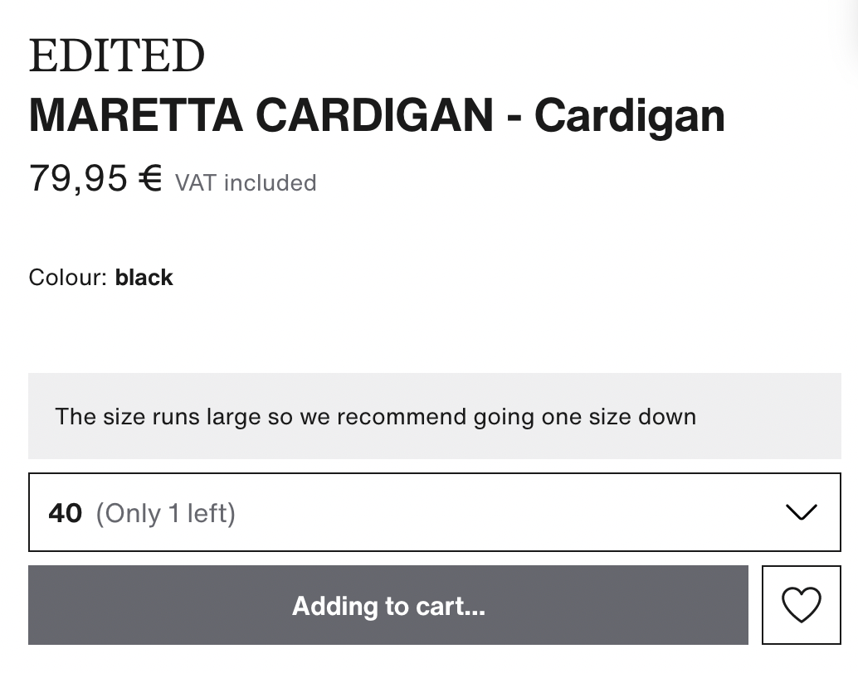Viewport: 858px width, 673px height.
Task: Open the EDITED brand link
Action: tap(116, 56)
